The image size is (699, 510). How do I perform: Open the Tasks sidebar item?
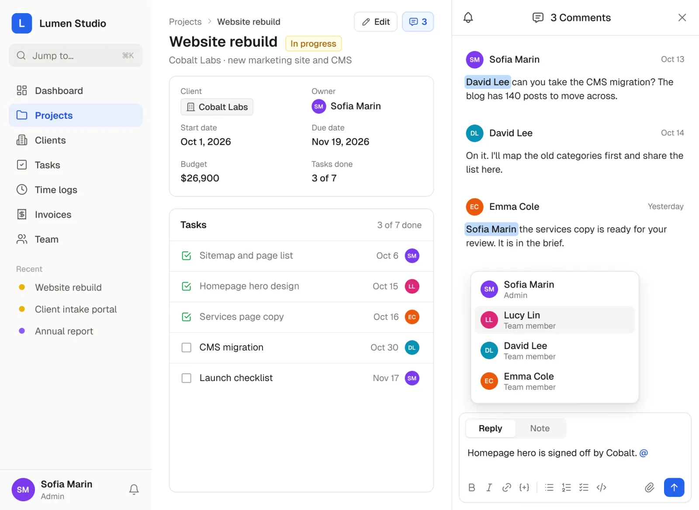(x=76, y=165)
